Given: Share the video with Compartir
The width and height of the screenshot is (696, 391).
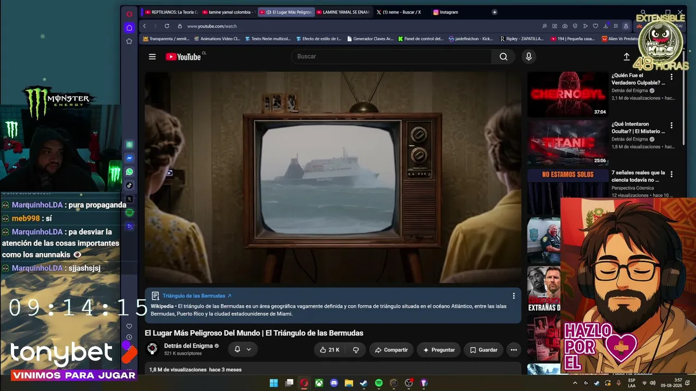Looking at the screenshot, I should pyautogui.click(x=391, y=350).
